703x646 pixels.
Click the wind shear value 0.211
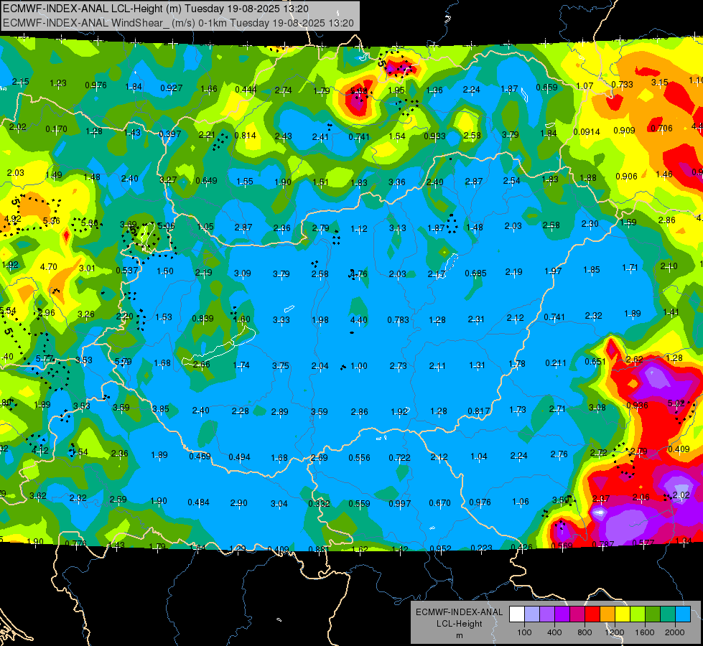pyautogui.click(x=556, y=362)
